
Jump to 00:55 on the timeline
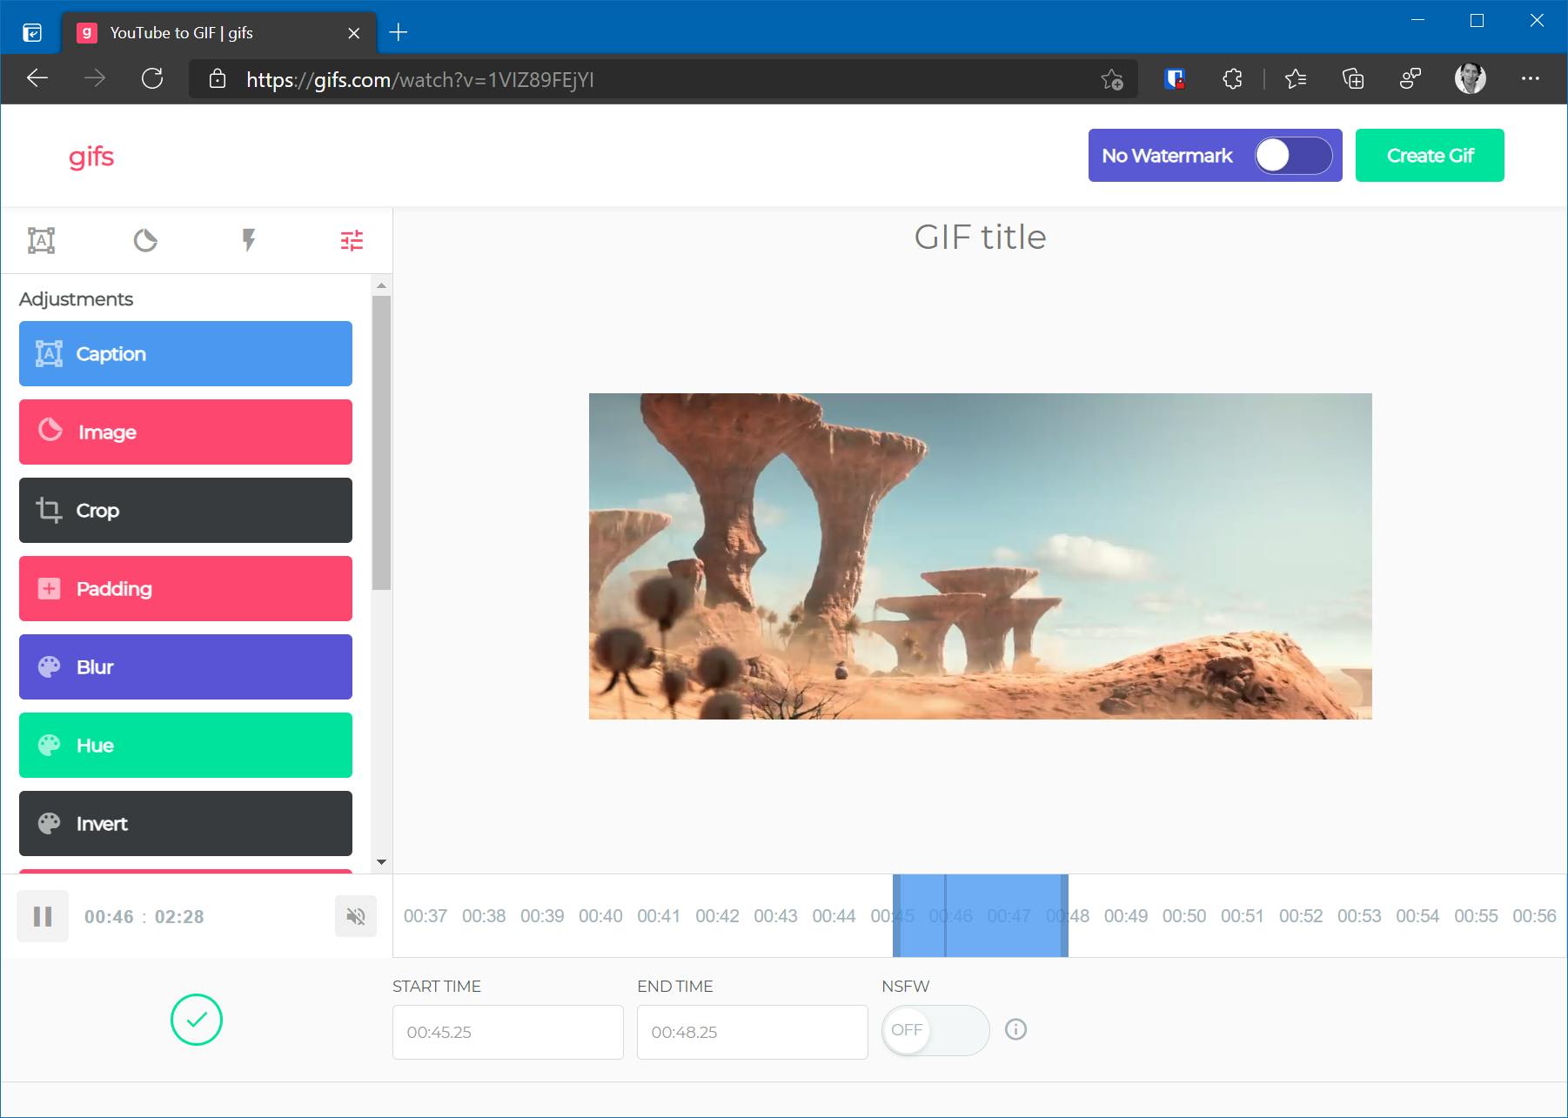[1476, 916]
